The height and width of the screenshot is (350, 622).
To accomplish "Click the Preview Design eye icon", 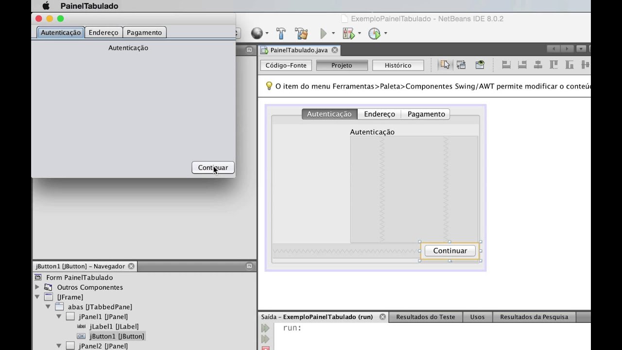I will pos(480,65).
